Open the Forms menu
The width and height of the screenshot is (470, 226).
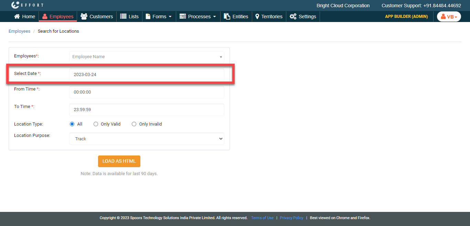pyautogui.click(x=159, y=17)
